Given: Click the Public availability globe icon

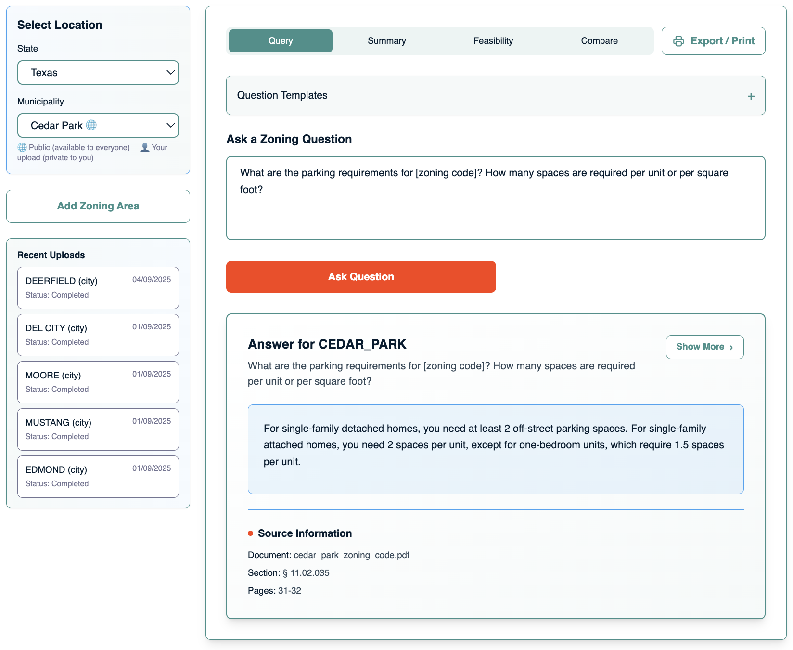Looking at the screenshot, I should pyautogui.click(x=22, y=147).
